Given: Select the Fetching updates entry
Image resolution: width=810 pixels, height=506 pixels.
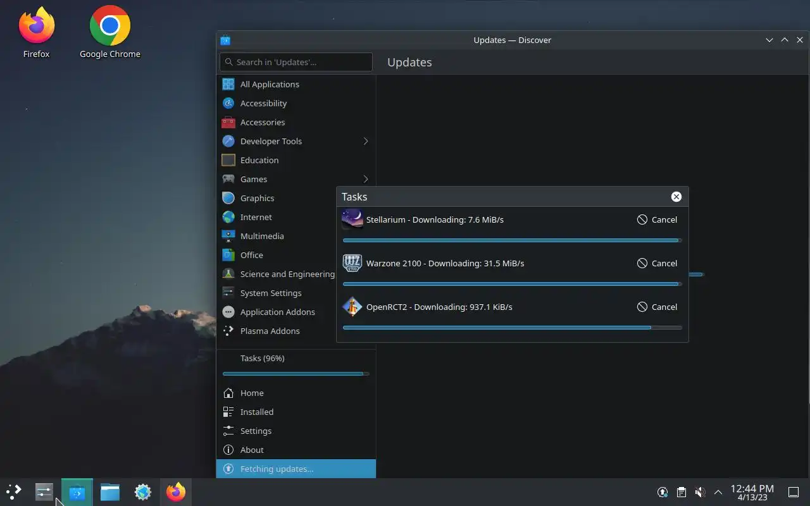Looking at the screenshot, I should click(x=296, y=469).
